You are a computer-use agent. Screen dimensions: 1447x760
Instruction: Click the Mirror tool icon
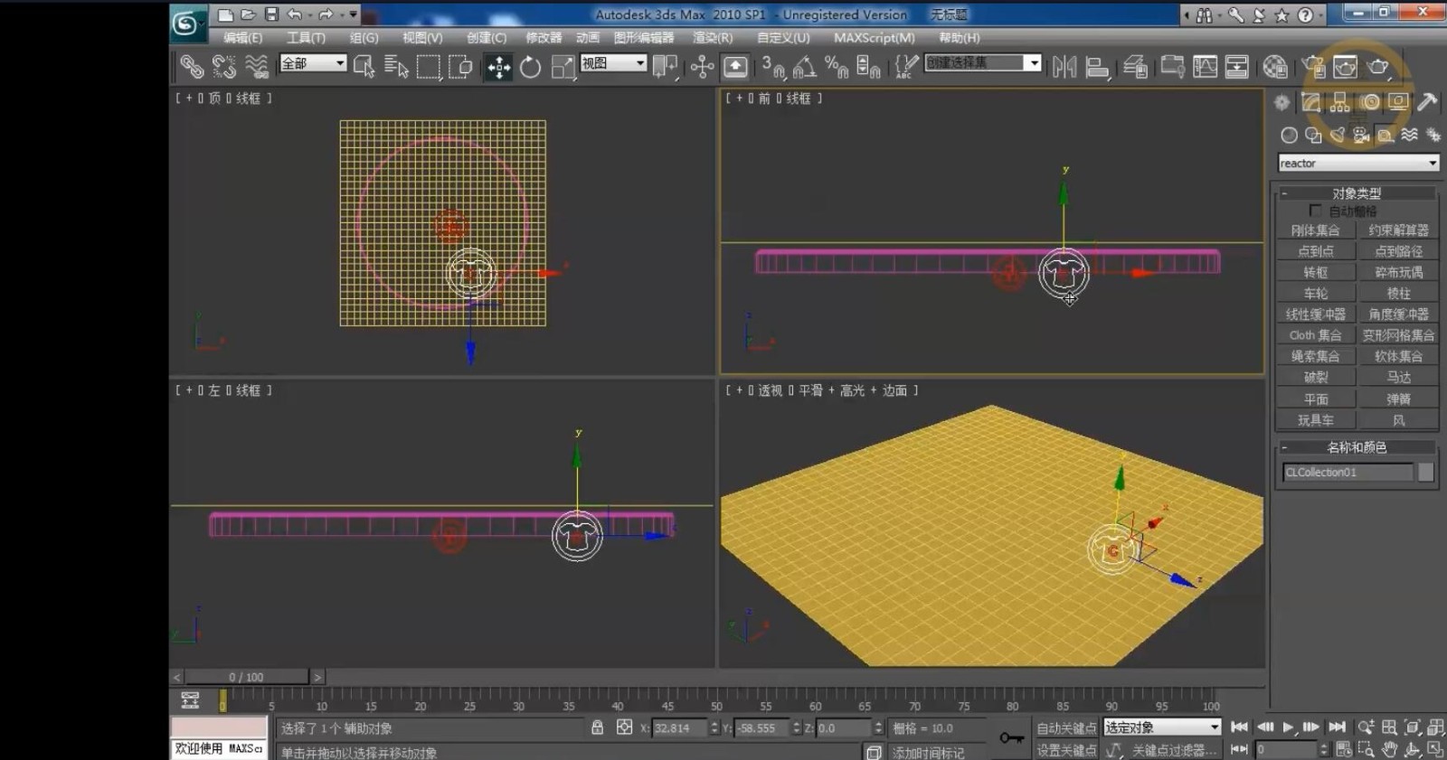(x=1064, y=67)
